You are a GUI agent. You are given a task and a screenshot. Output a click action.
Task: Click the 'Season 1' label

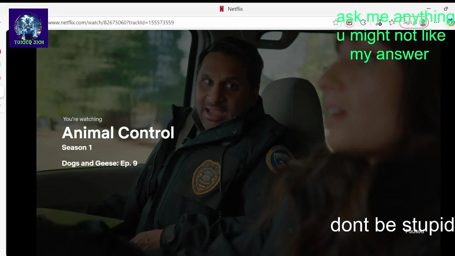(x=77, y=148)
